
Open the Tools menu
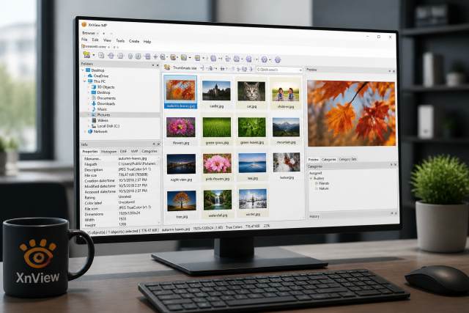[x=120, y=41]
